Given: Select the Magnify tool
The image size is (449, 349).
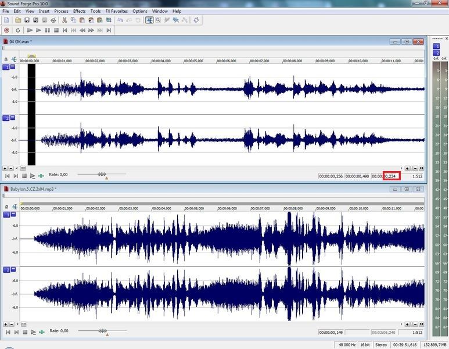Looking at the screenshot, I should 158,20.
